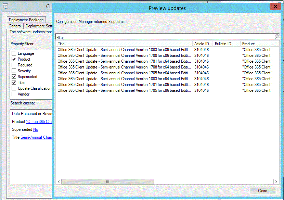This screenshot has width=284, height=200.
Task: Uncheck the Title property filter
Action: [14, 82]
